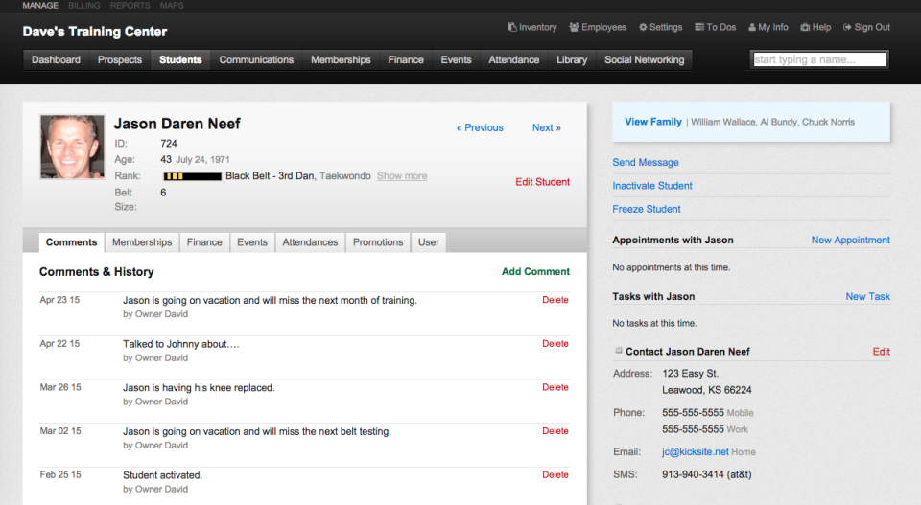The height and width of the screenshot is (505, 921).
Task: Open the Help icon
Action: pos(805,27)
